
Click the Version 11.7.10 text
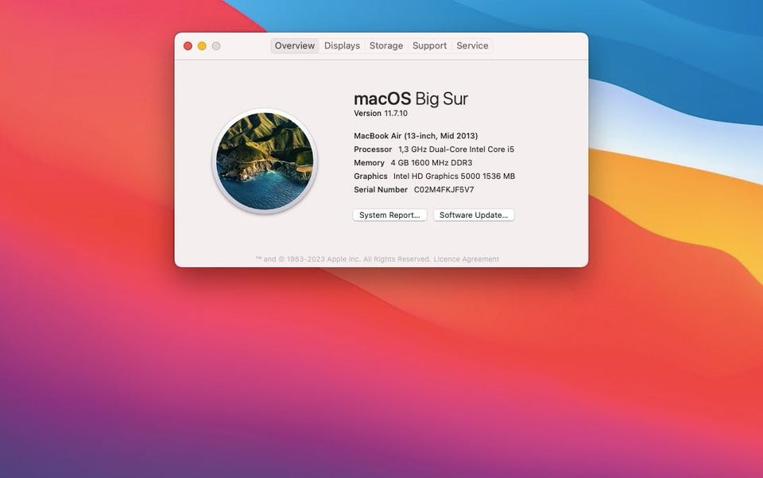tap(381, 114)
